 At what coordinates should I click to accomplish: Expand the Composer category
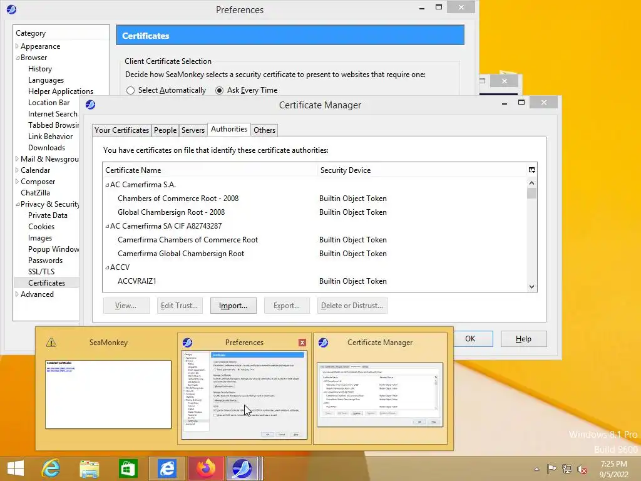[x=17, y=181]
